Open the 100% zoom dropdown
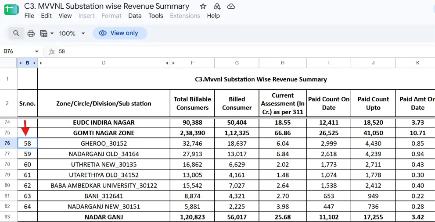Viewport: 435px width, 222px height. point(72,33)
